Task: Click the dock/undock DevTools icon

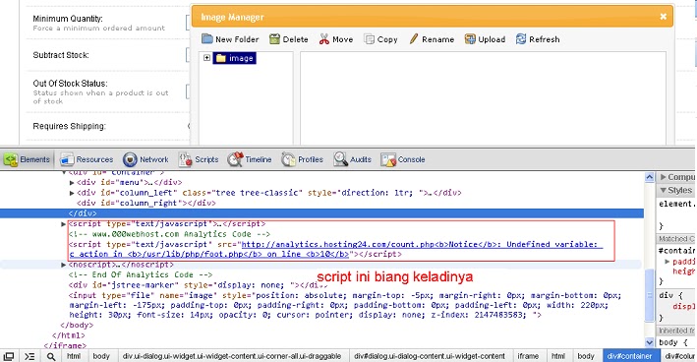Action: click(9, 356)
